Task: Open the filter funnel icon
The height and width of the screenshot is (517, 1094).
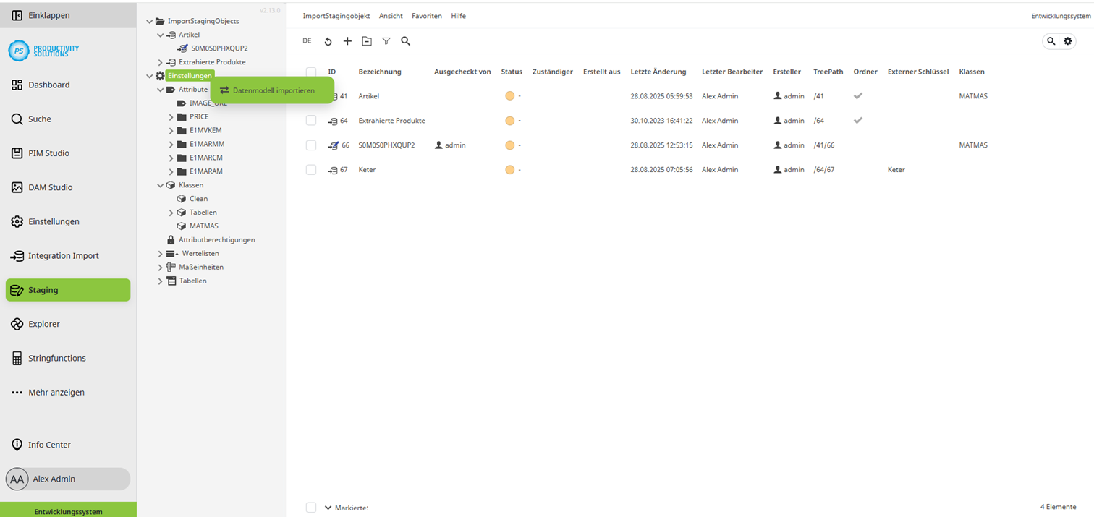Action: (386, 41)
